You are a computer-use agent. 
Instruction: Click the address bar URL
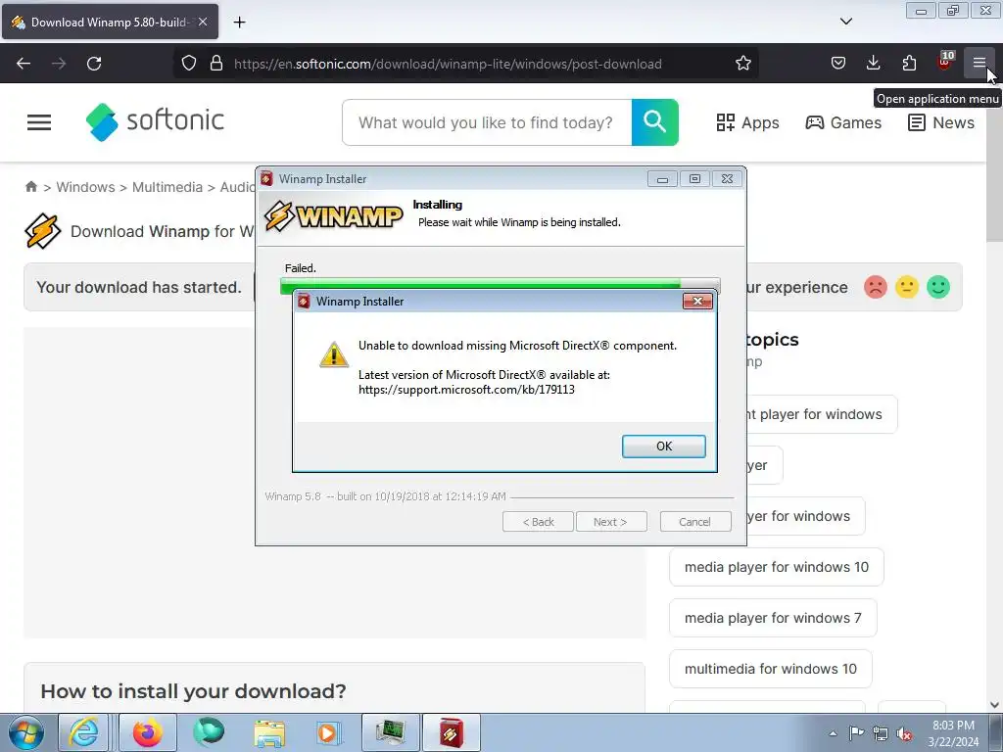pyautogui.click(x=448, y=64)
